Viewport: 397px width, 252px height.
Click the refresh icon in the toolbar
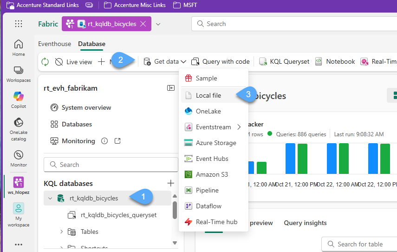tap(45, 62)
